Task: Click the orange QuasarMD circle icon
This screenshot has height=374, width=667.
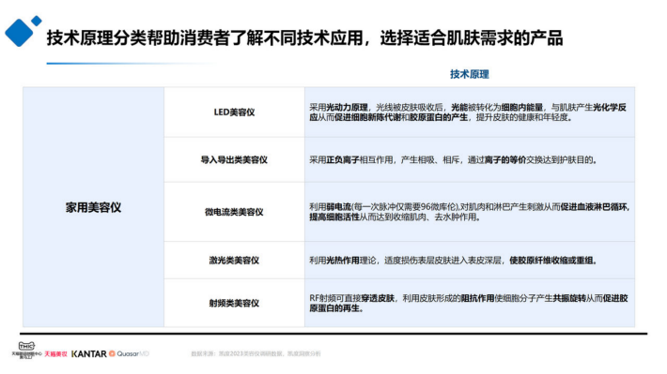Action: [x=113, y=353]
